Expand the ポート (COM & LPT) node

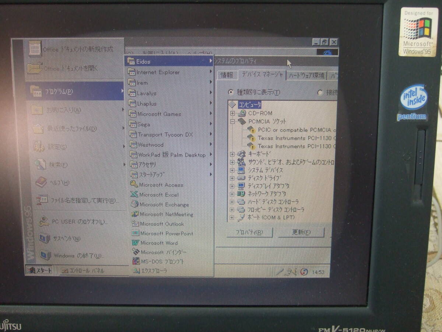(232, 218)
